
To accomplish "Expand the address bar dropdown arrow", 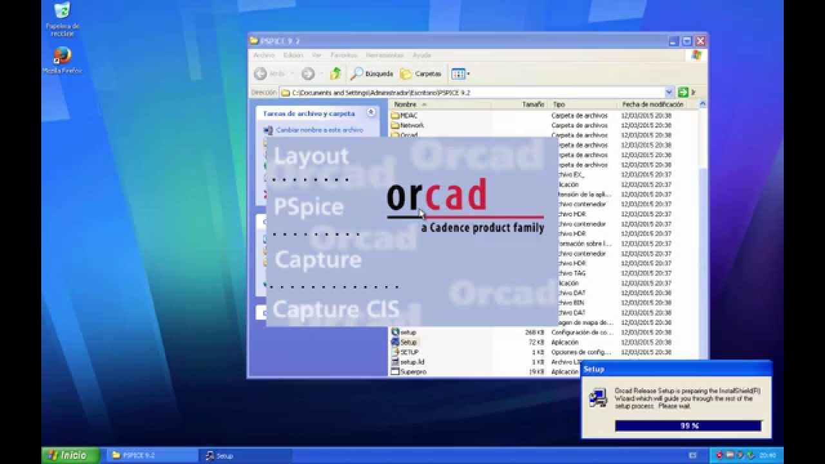I will (669, 93).
